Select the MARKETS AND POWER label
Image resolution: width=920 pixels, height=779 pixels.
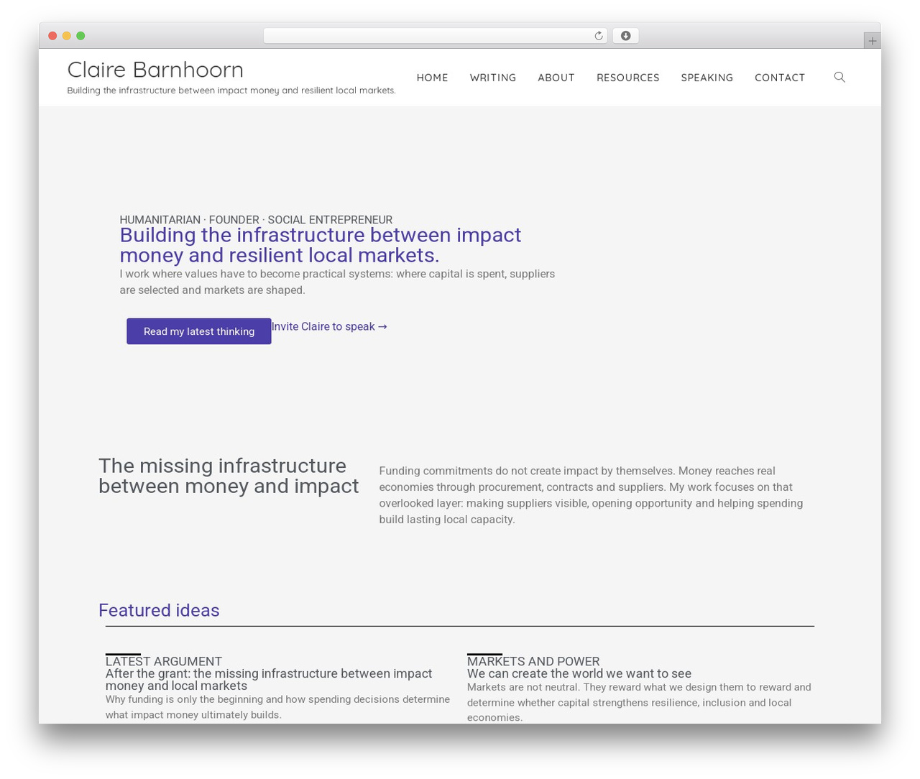pyautogui.click(x=533, y=661)
